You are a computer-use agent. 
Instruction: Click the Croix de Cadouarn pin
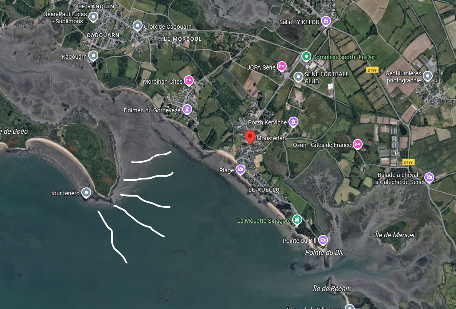pos(137,26)
